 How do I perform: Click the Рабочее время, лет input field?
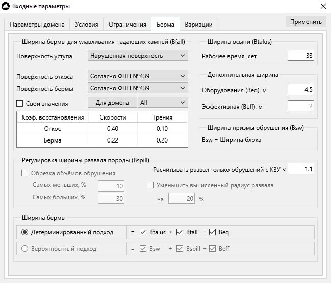point(301,55)
